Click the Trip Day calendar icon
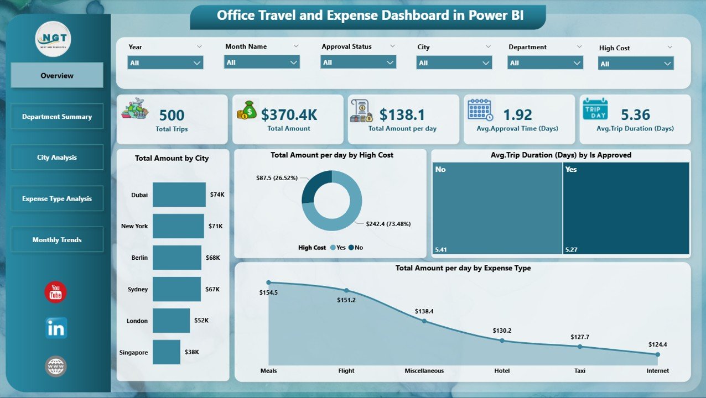The image size is (706, 398). [x=595, y=109]
